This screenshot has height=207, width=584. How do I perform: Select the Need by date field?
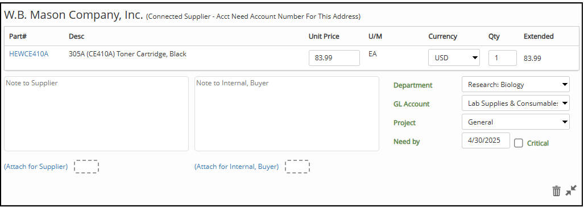pyautogui.click(x=486, y=140)
